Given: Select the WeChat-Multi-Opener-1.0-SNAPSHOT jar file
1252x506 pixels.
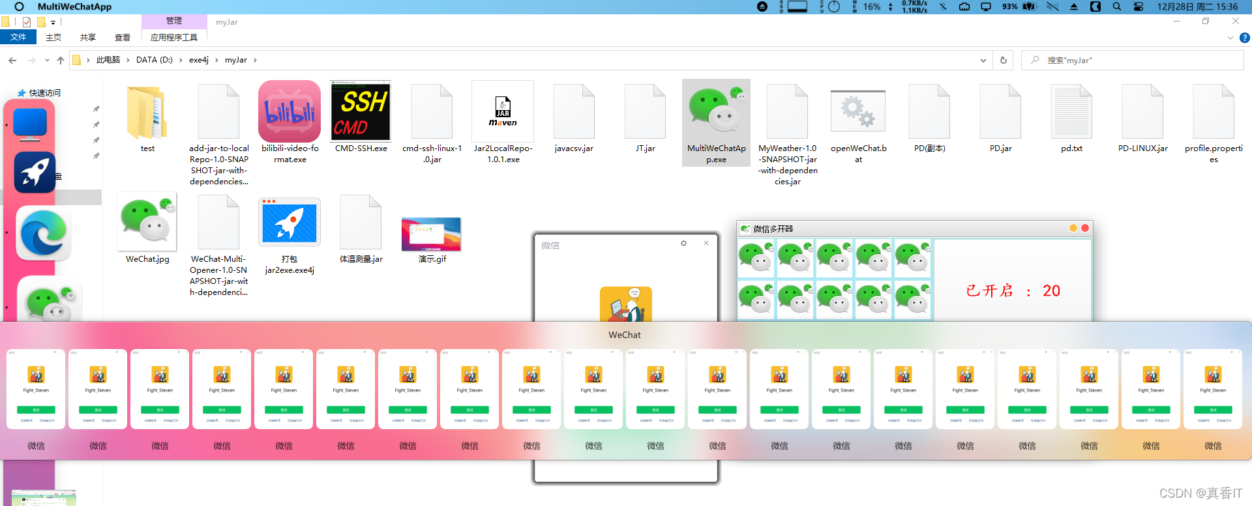Looking at the screenshot, I should tap(218, 222).
